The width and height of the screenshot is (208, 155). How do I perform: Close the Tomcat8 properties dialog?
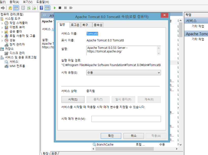[164, 15]
